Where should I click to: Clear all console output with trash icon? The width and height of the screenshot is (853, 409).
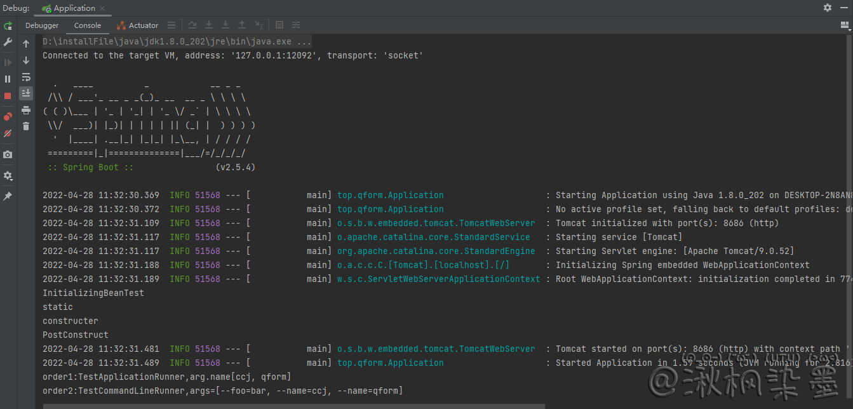coord(26,126)
